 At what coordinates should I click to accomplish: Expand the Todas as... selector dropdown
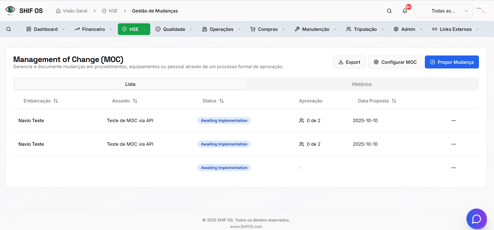click(x=443, y=11)
